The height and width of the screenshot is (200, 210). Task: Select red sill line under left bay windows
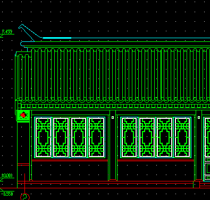[70, 160]
